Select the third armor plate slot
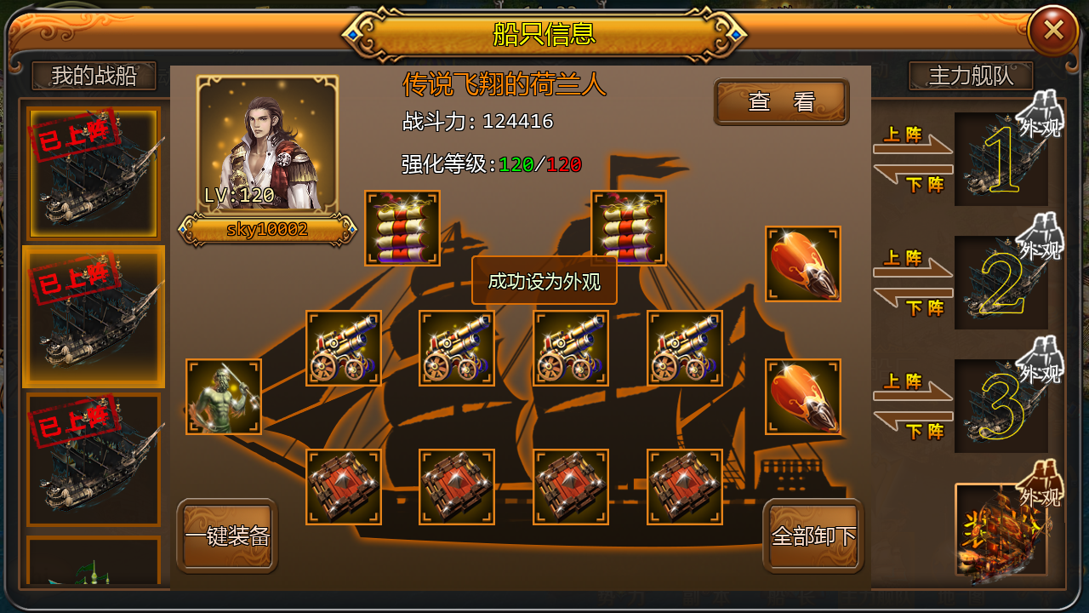The height and width of the screenshot is (613, 1089). (571, 487)
